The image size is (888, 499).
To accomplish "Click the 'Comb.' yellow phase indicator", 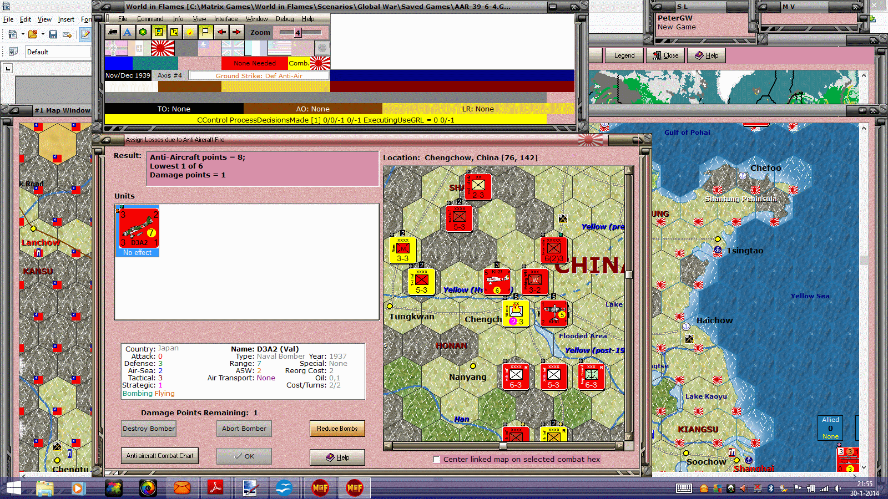I will click(299, 63).
